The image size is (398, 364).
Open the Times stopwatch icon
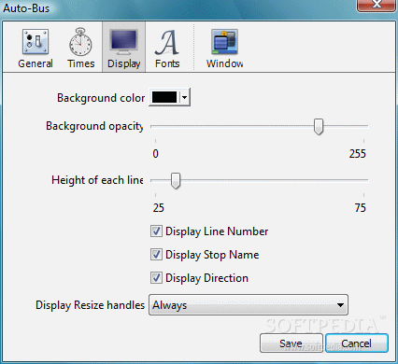point(80,42)
